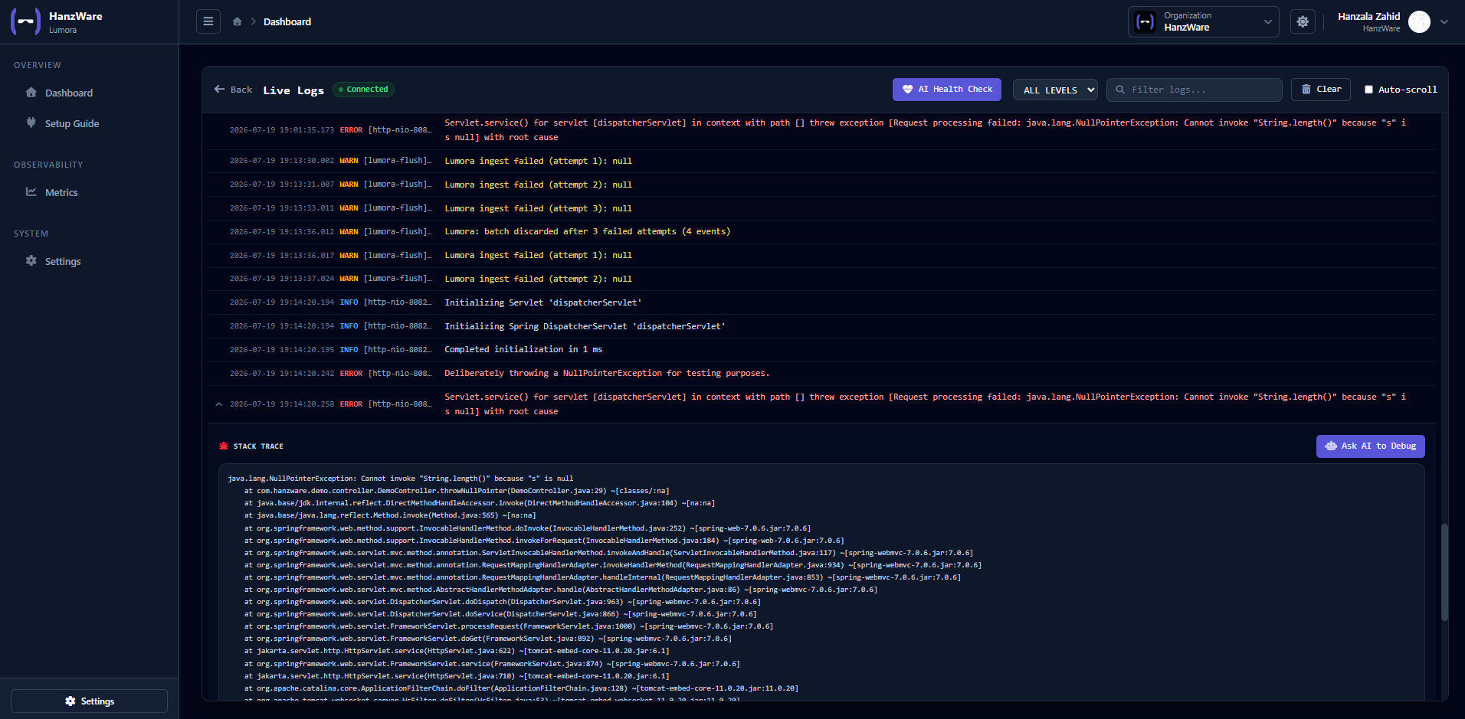Open the ALL LEVELS dropdown
The image size is (1465, 719).
click(1055, 90)
